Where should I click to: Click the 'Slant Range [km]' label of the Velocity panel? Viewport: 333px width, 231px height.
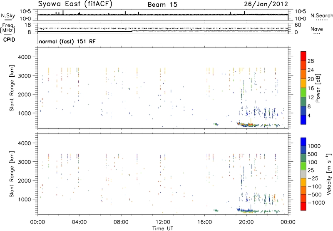[12, 174]
